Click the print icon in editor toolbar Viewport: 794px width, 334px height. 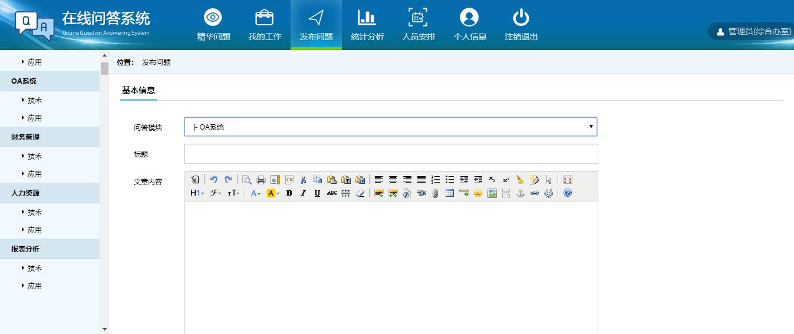click(x=261, y=180)
